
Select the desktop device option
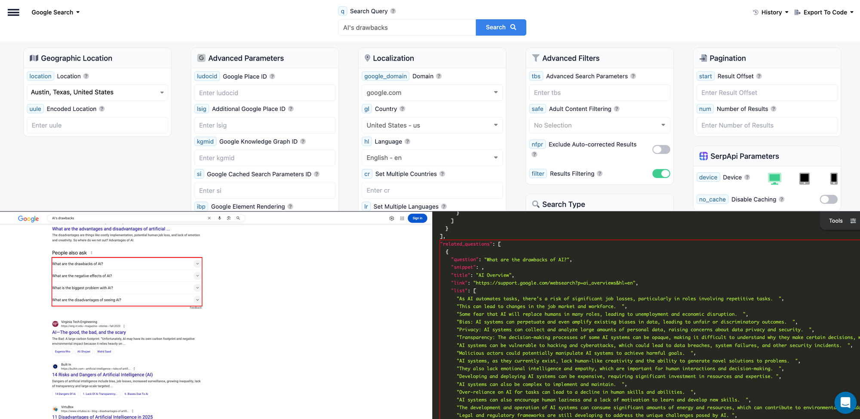(774, 178)
